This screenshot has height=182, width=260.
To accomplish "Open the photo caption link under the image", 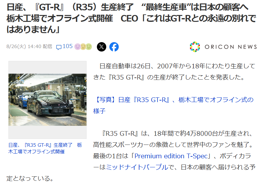I will [x=45, y=148].
